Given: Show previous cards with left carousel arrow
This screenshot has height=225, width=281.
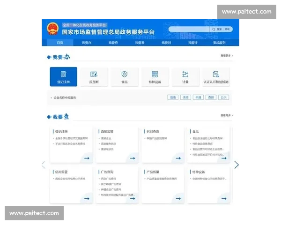Looking at the screenshot, I should tap(44, 165).
